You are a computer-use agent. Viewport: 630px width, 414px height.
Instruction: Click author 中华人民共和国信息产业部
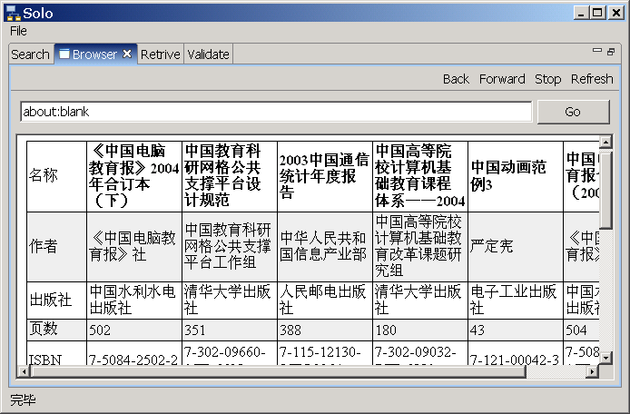coord(325,246)
